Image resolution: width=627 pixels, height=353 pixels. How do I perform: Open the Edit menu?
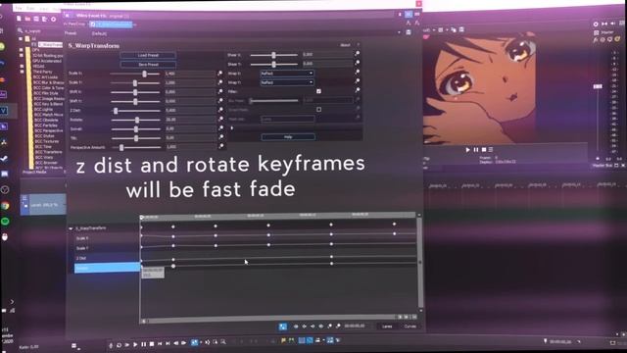click(30, 8)
